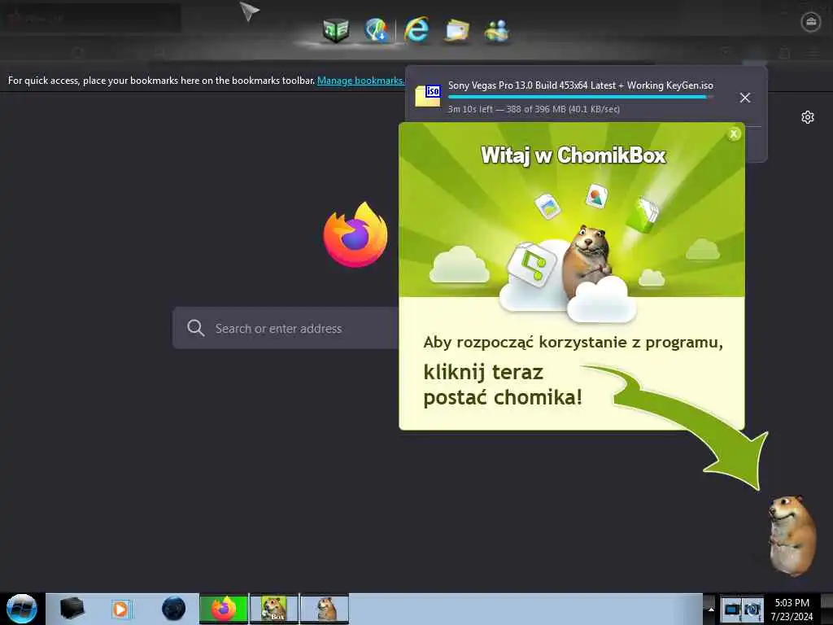Click the magnifier icon in search box
The image size is (833, 625).
pyautogui.click(x=195, y=328)
